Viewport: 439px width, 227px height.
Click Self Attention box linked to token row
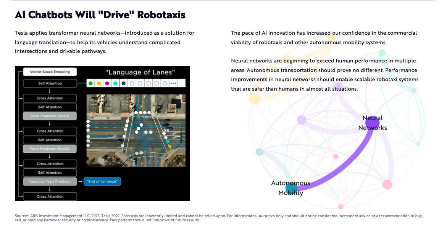(50, 83)
